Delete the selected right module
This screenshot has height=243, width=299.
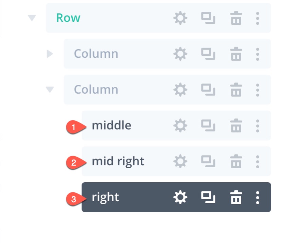(236, 197)
